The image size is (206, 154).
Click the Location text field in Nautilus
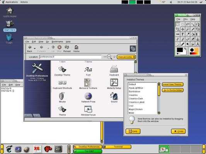tap(70, 57)
